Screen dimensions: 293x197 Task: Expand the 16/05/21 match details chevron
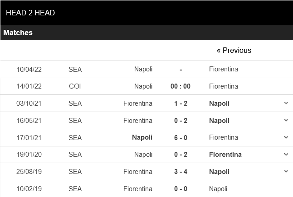pos(286,120)
